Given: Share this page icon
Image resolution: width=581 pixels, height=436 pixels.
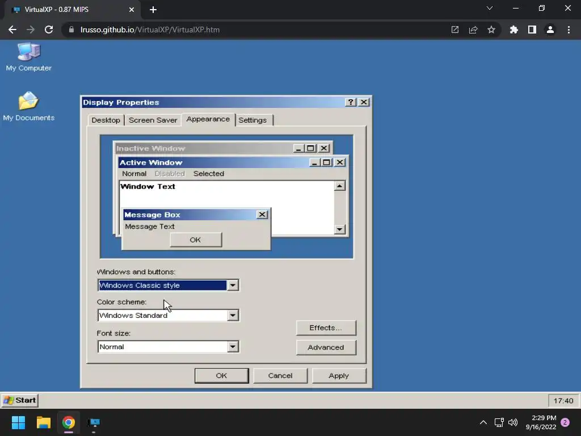Looking at the screenshot, I should 473,30.
